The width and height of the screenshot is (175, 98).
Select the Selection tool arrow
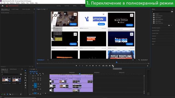point(25,71)
